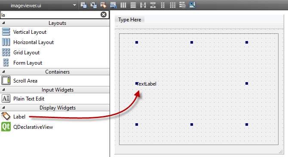The height and width of the screenshot is (157, 288).
Task: Apply Lay Out Vertically from toolbar
Action: (133, 5)
